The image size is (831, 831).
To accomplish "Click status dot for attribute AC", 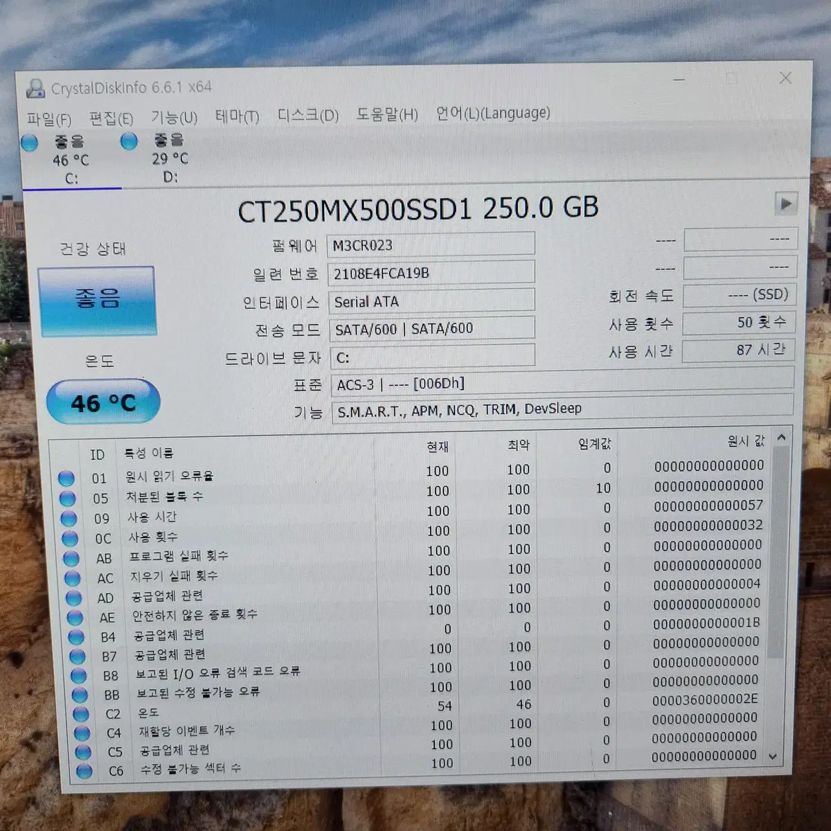I will [x=73, y=578].
